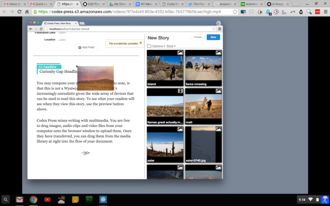Click the Curiosity Gap headline text
The height and width of the screenshot is (206, 330).
(x=73, y=71)
